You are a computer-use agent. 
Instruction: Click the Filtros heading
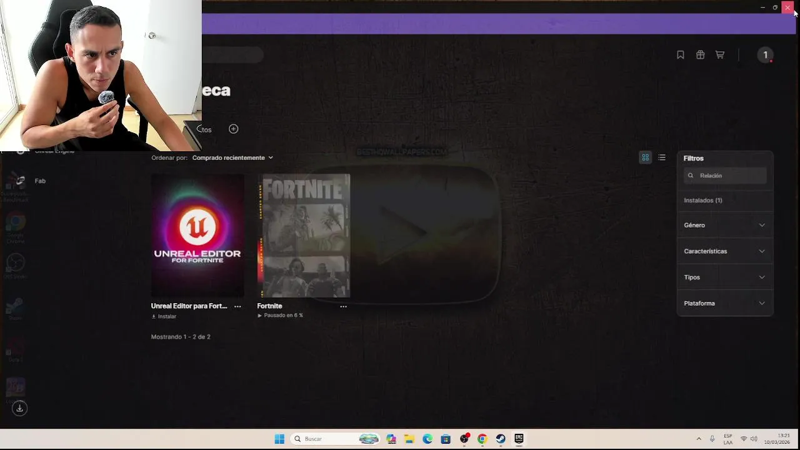click(694, 159)
